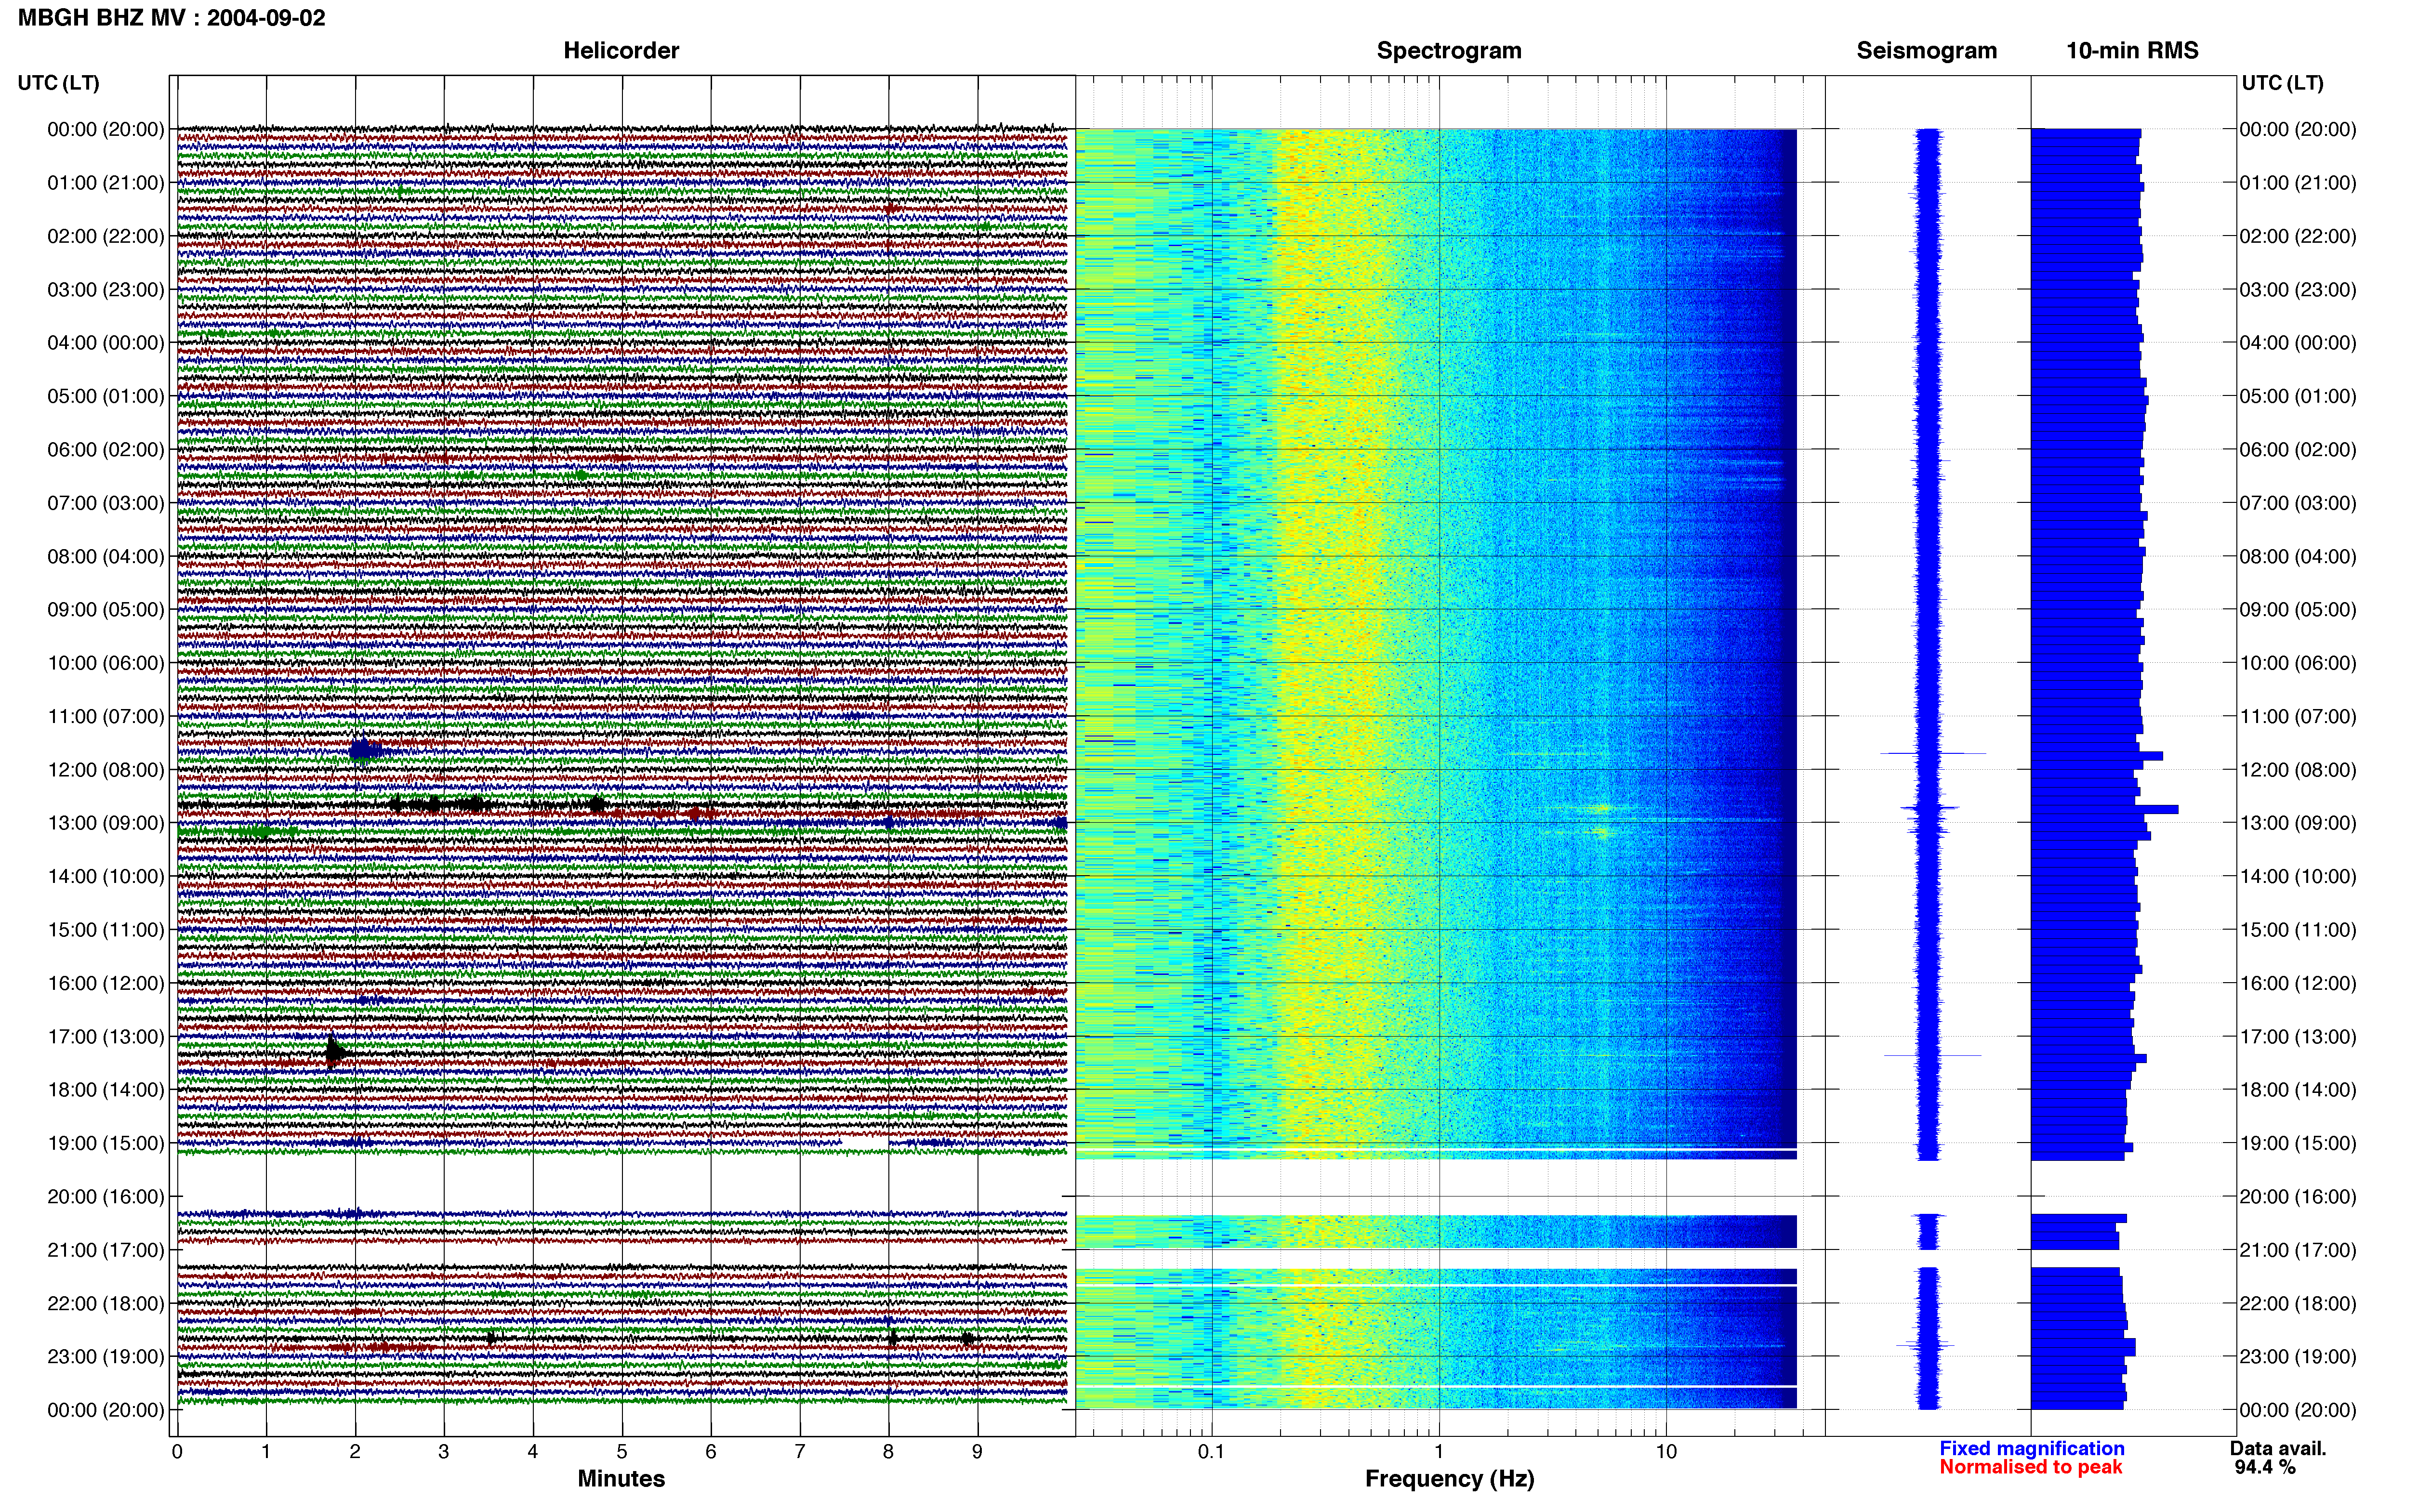Click the blue 'Fixed magnification' legend text
The height and width of the screenshot is (1512, 2418).
[2031, 1448]
